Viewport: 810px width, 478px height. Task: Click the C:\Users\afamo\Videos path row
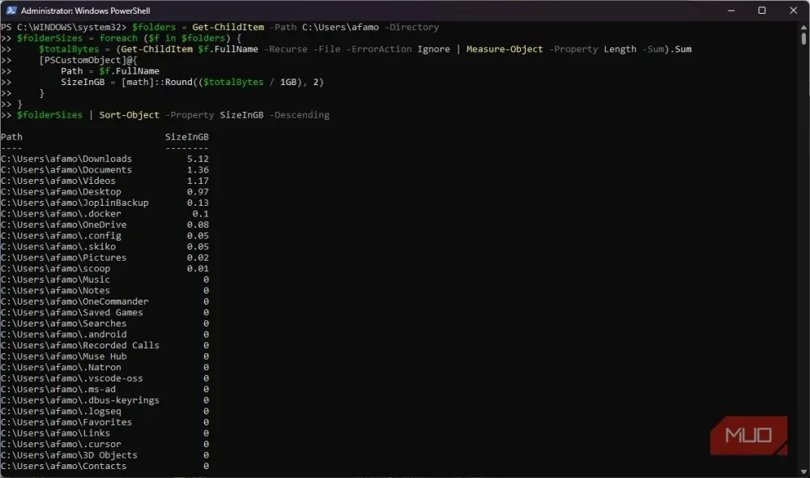pos(58,181)
